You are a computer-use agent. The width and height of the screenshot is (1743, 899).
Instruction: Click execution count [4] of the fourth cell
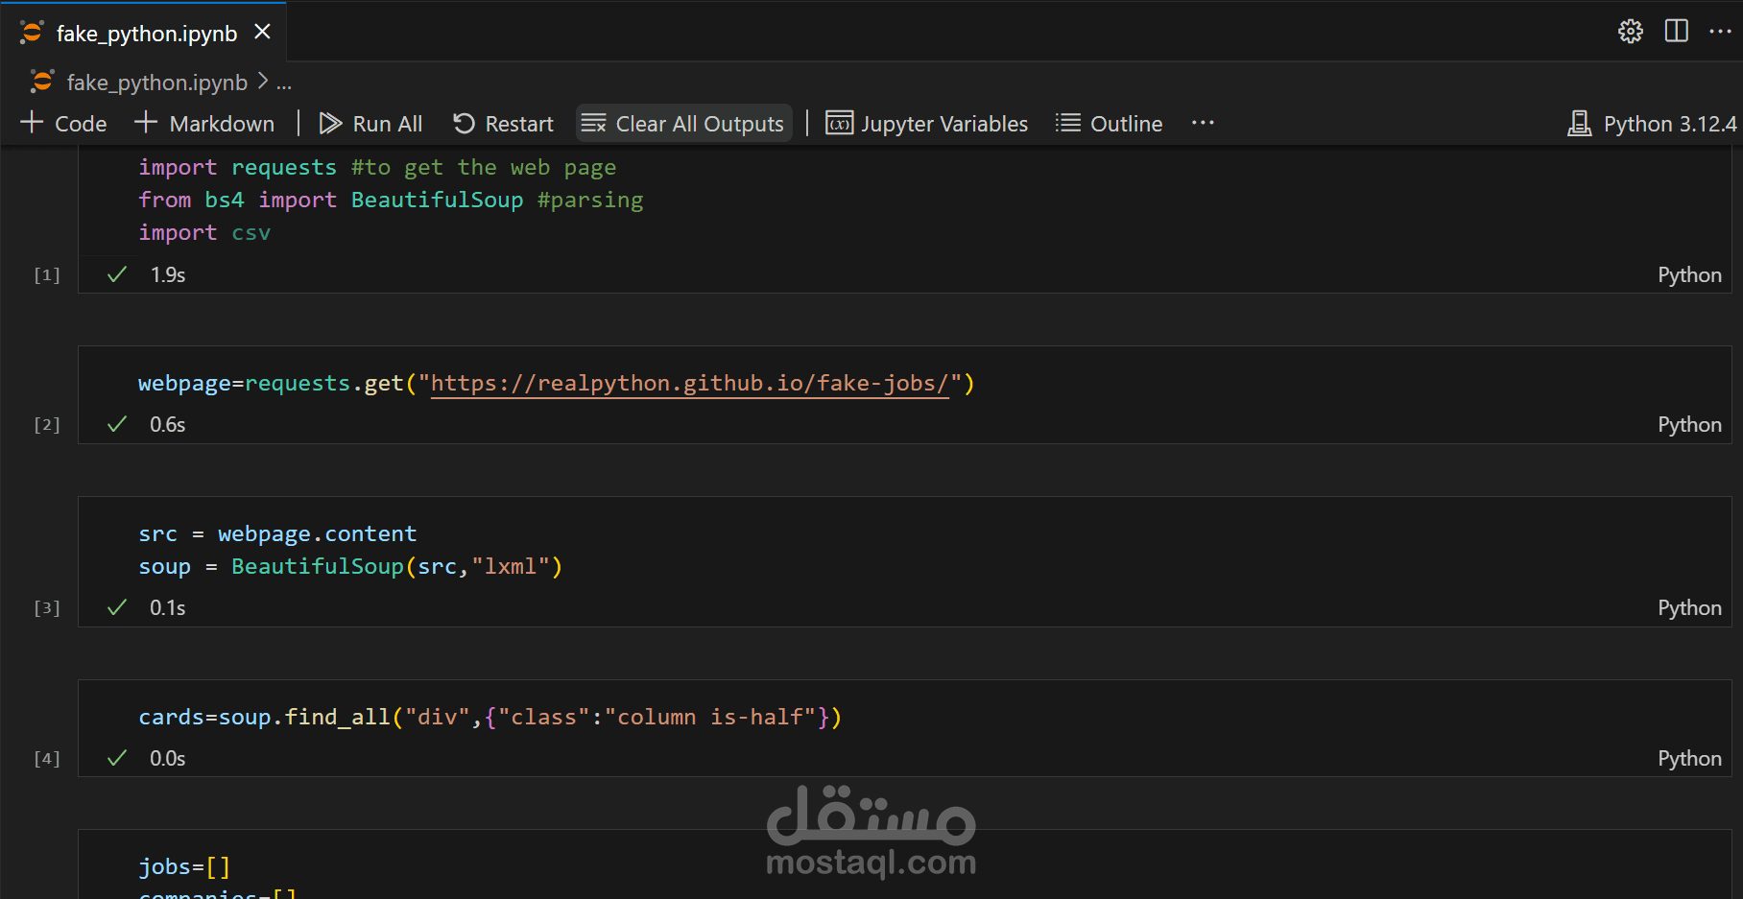[47, 759]
